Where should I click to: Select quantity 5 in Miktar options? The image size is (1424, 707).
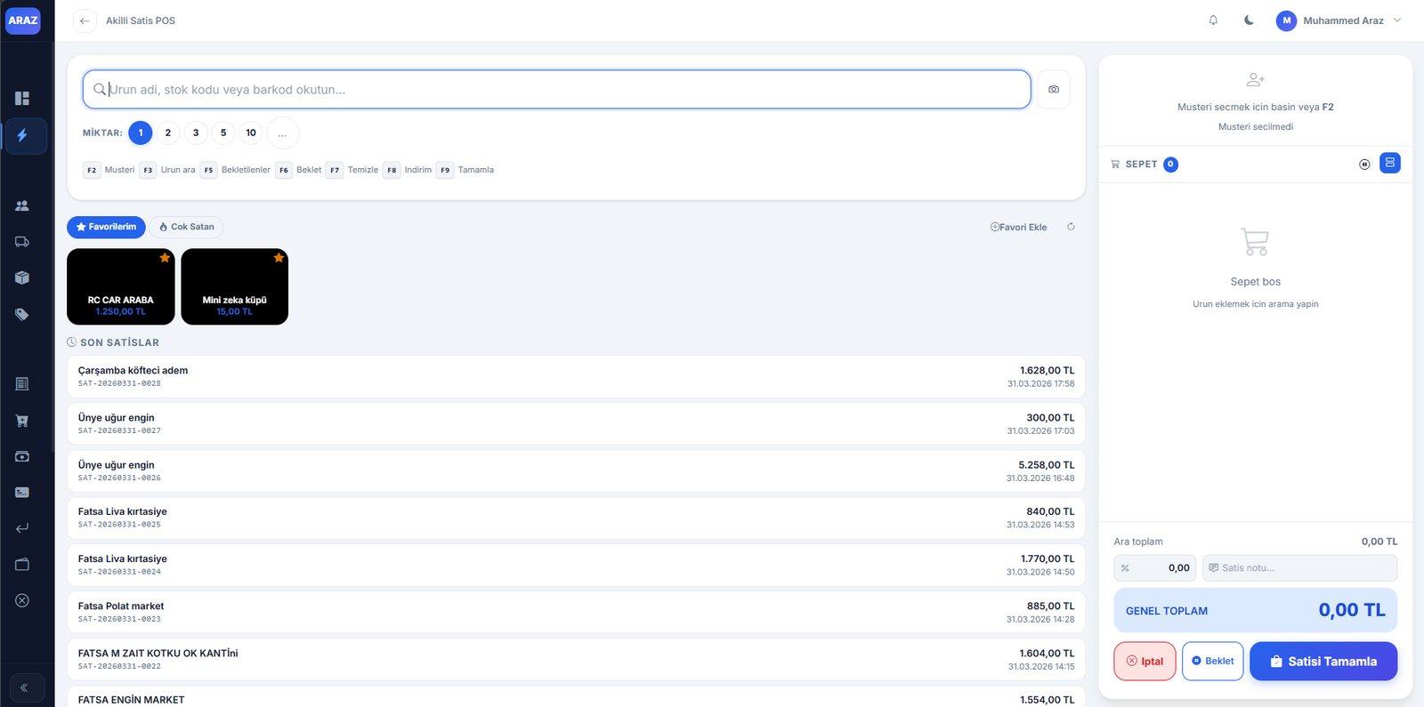point(223,133)
